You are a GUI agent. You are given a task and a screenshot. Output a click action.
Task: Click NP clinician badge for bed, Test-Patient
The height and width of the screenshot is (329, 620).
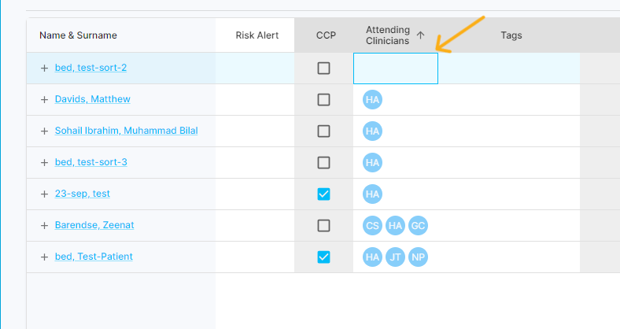418,257
